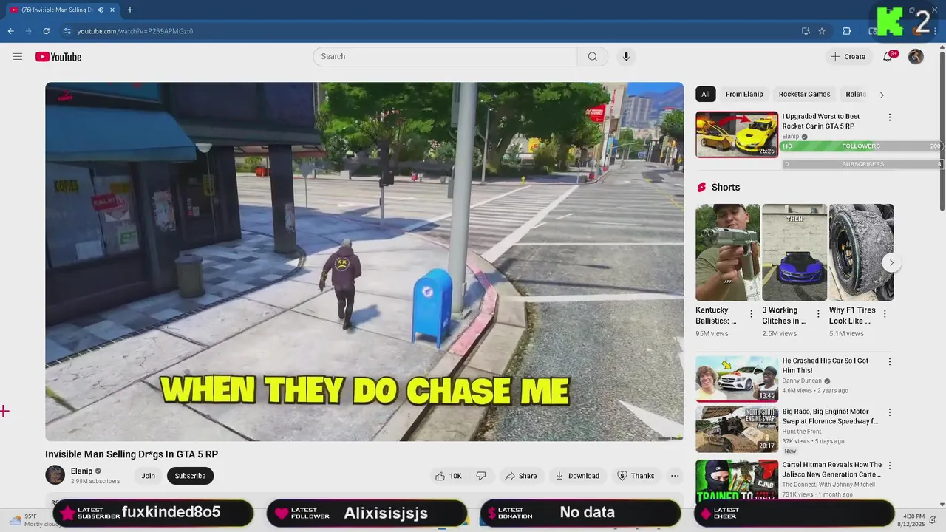This screenshot has height=532, width=946.
Task: Open options for Big Race, Big Engine video
Action: 890,412
